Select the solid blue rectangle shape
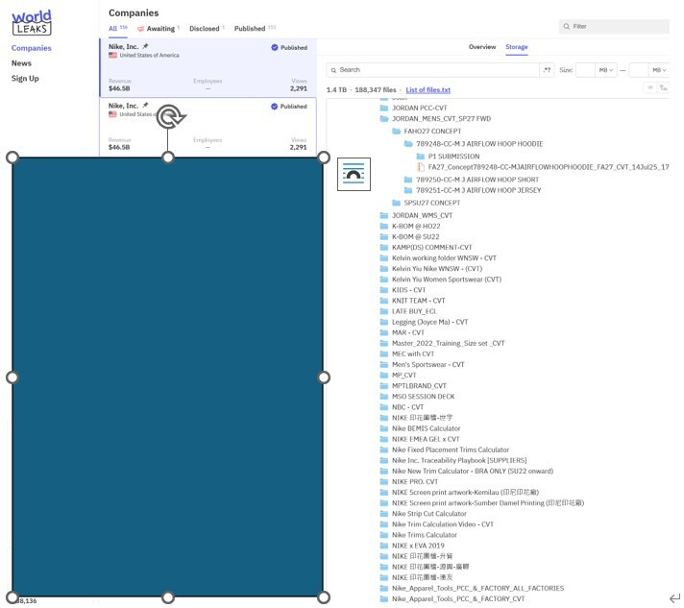The height and width of the screenshot is (608, 684). coord(168,377)
